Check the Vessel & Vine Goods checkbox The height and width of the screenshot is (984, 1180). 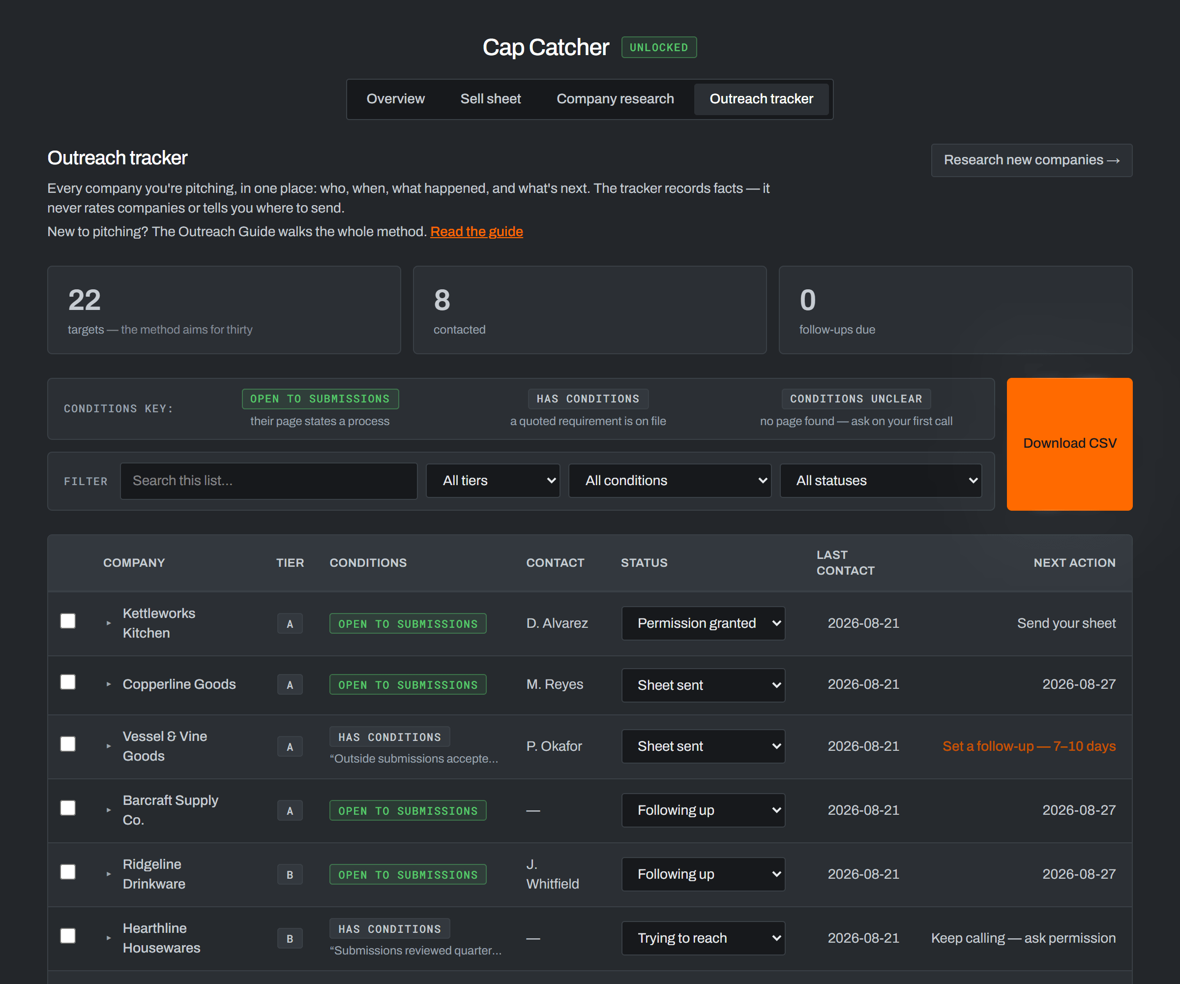click(68, 744)
